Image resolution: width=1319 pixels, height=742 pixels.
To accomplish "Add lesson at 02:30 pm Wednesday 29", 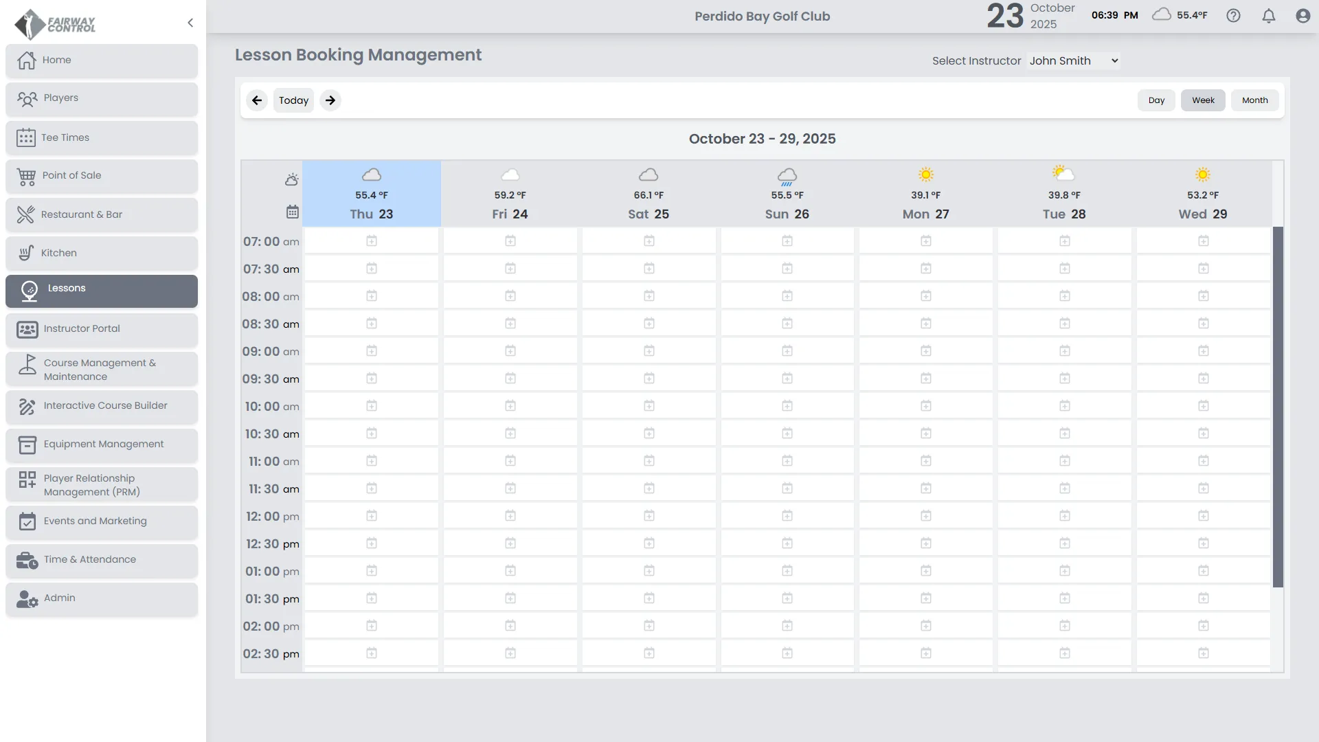I will click(1203, 653).
